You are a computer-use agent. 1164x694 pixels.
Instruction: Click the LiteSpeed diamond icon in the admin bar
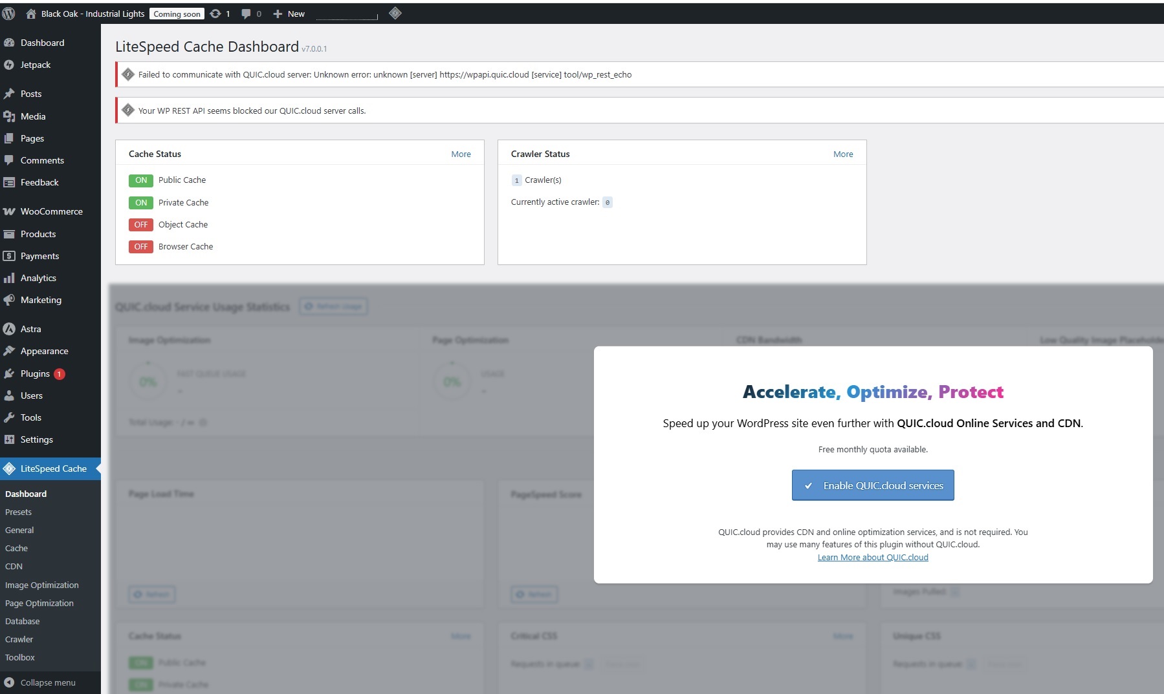coord(395,13)
